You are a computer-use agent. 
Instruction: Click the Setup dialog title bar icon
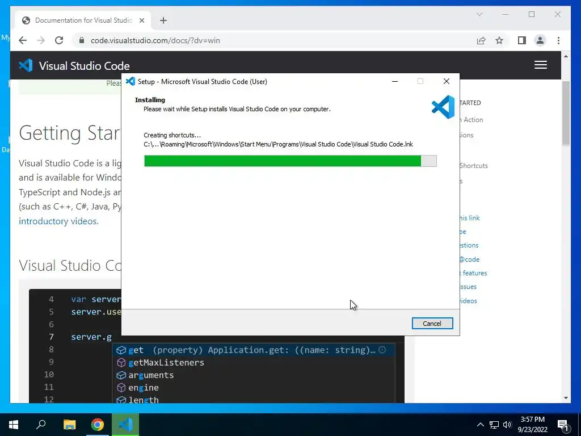coord(130,81)
